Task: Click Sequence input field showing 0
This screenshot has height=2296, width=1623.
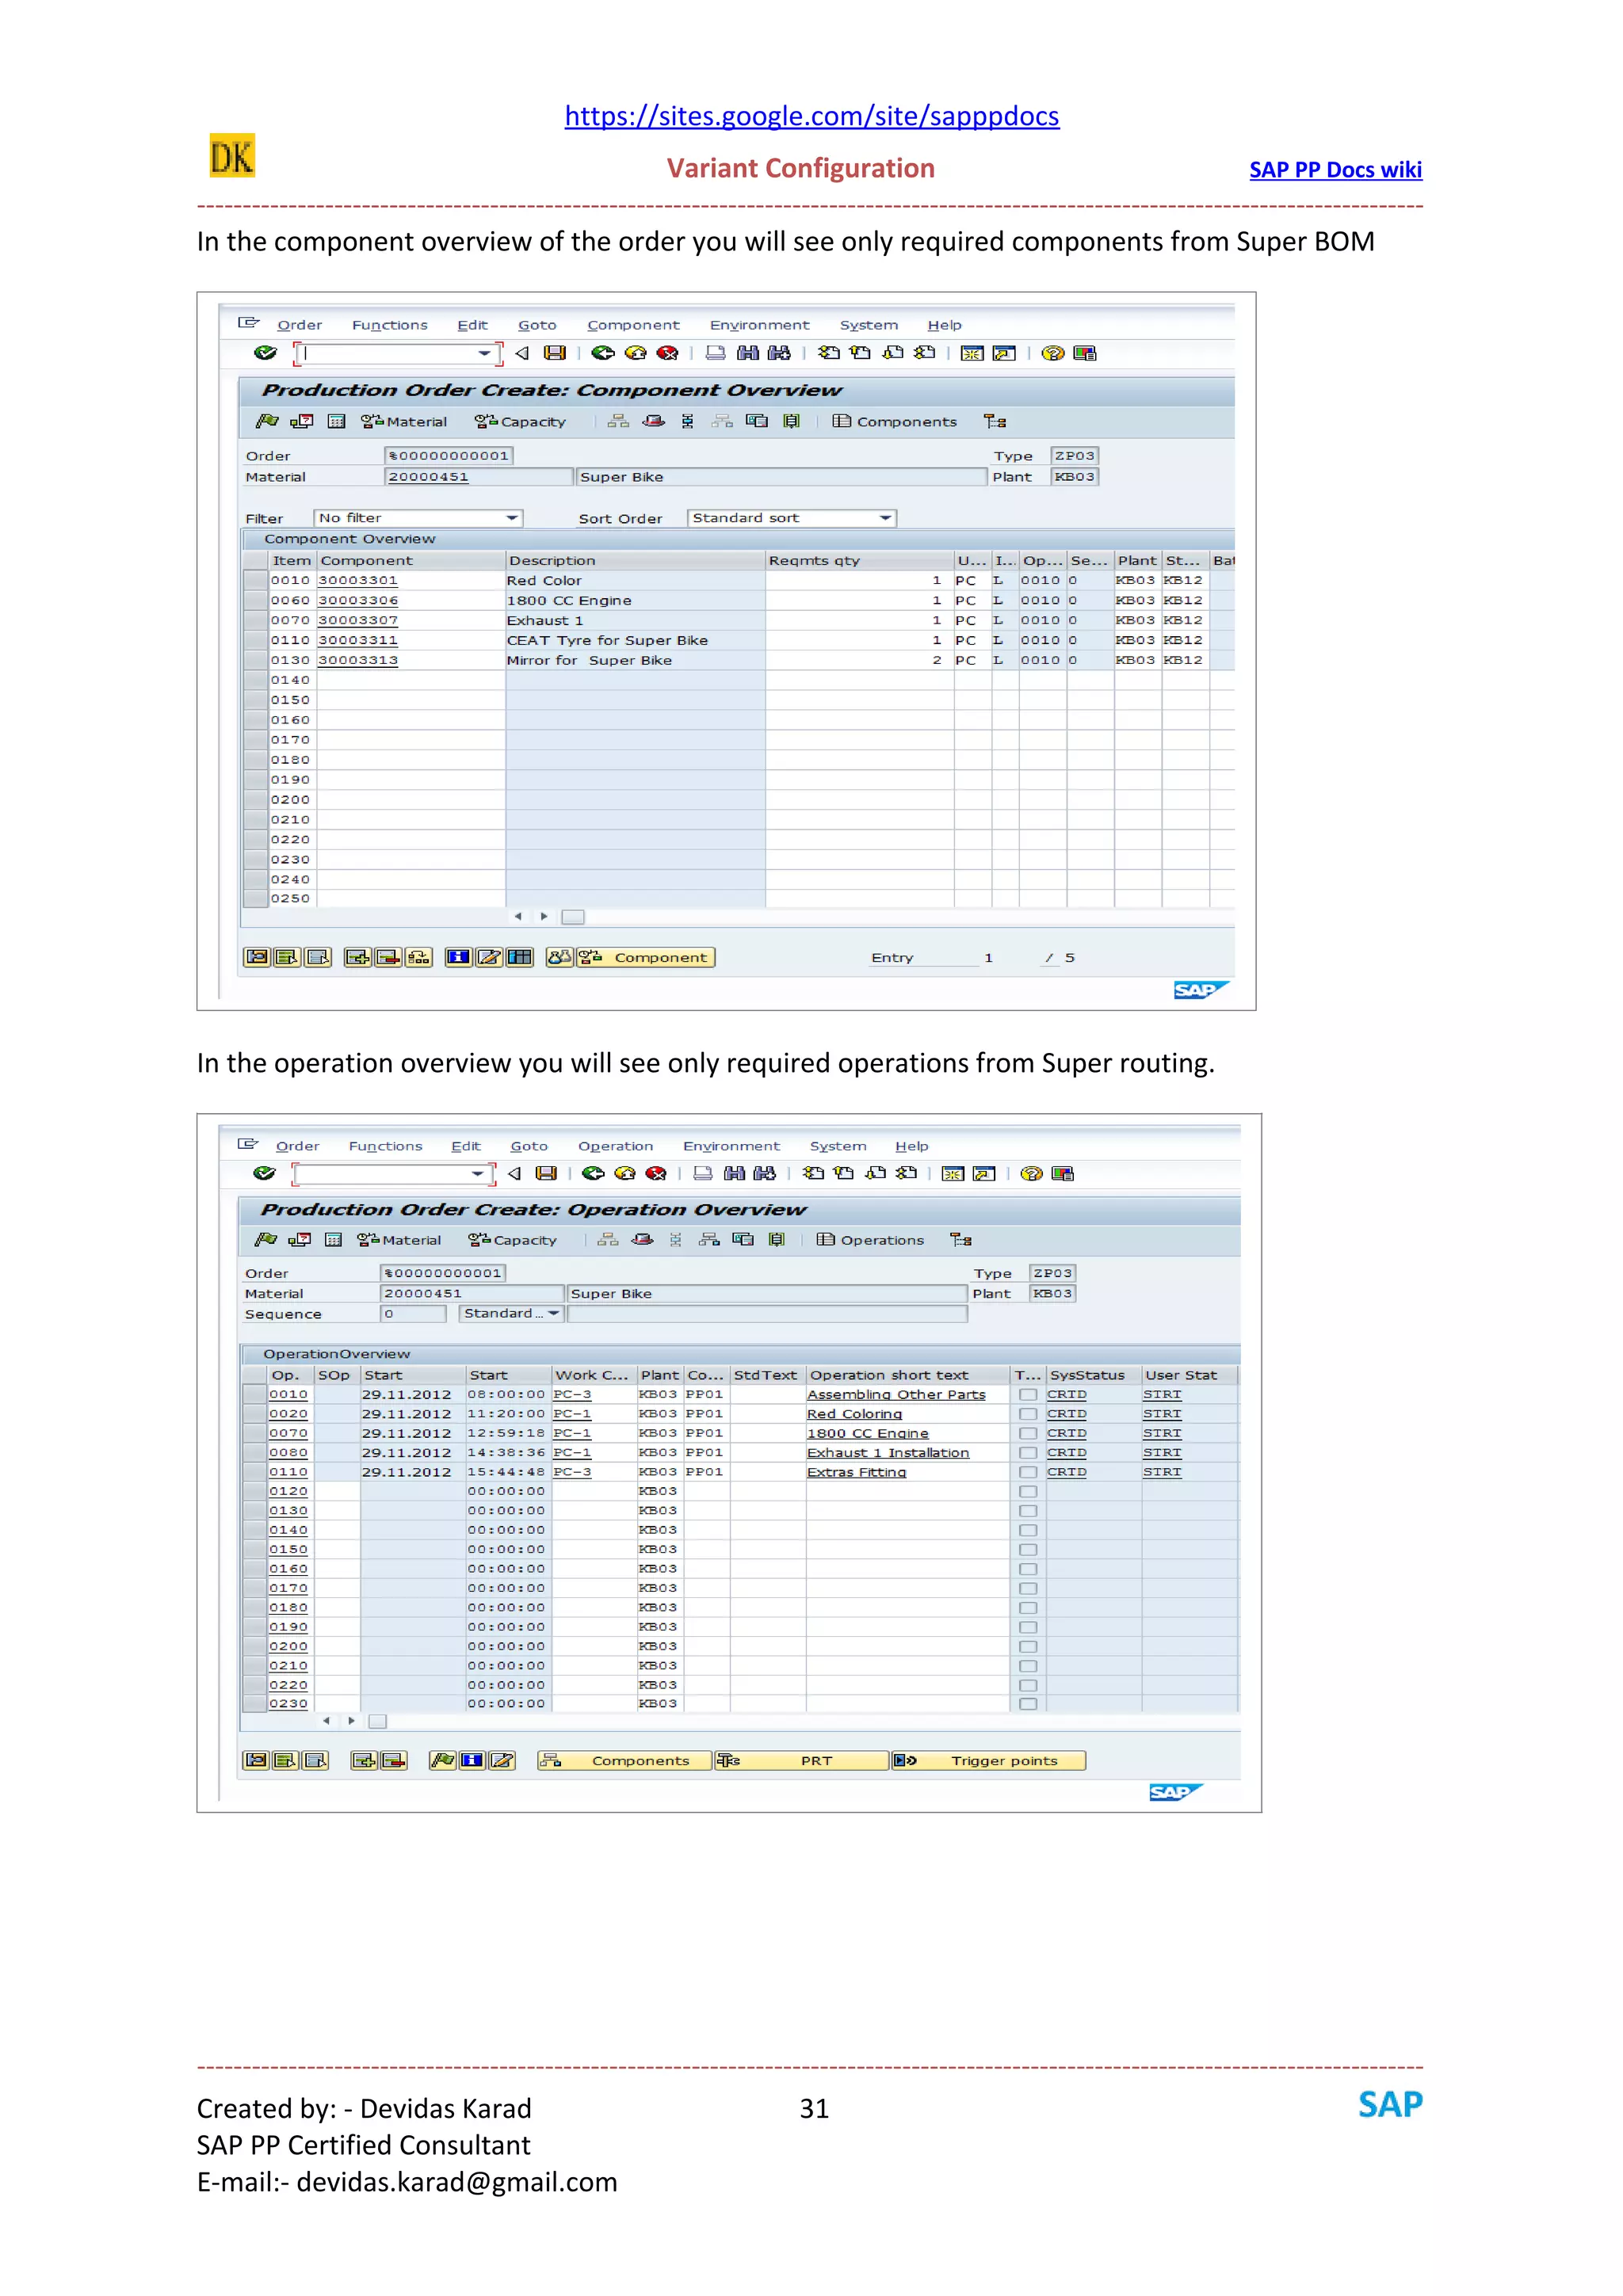Action: [x=413, y=1314]
